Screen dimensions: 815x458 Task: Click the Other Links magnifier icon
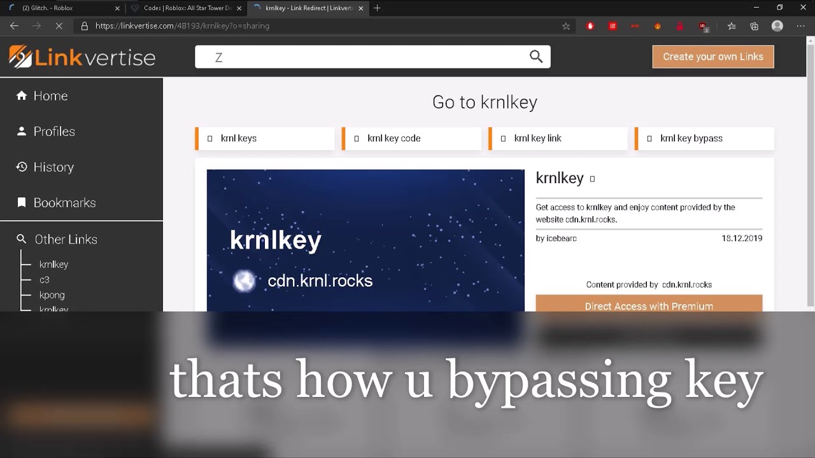(x=22, y=239)
